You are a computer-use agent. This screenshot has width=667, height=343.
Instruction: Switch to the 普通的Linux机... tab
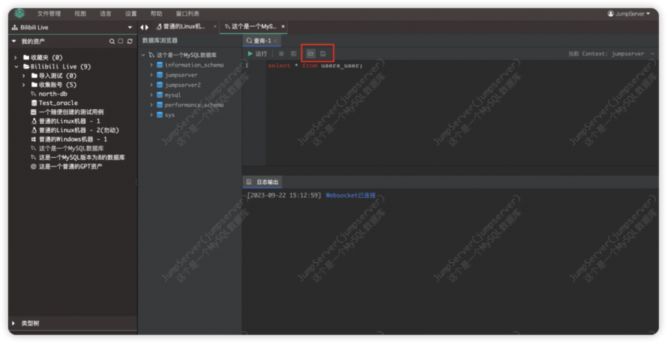click(x=184, y=26)
